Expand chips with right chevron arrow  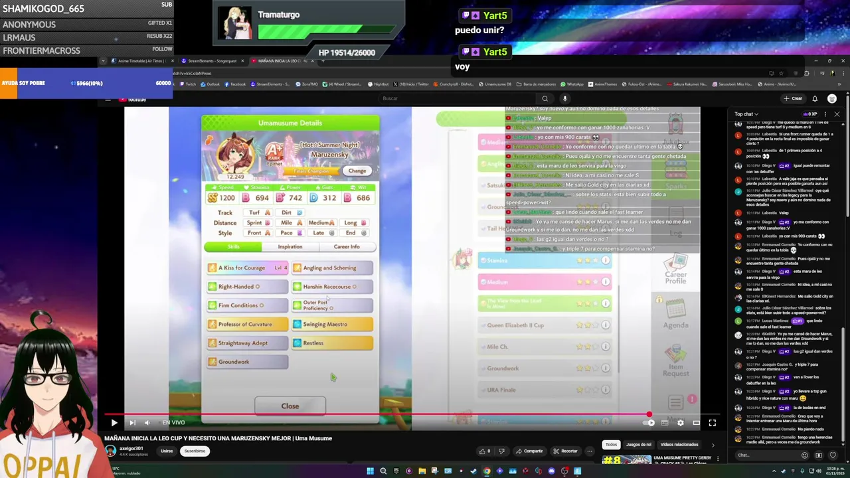click(713, 445)
